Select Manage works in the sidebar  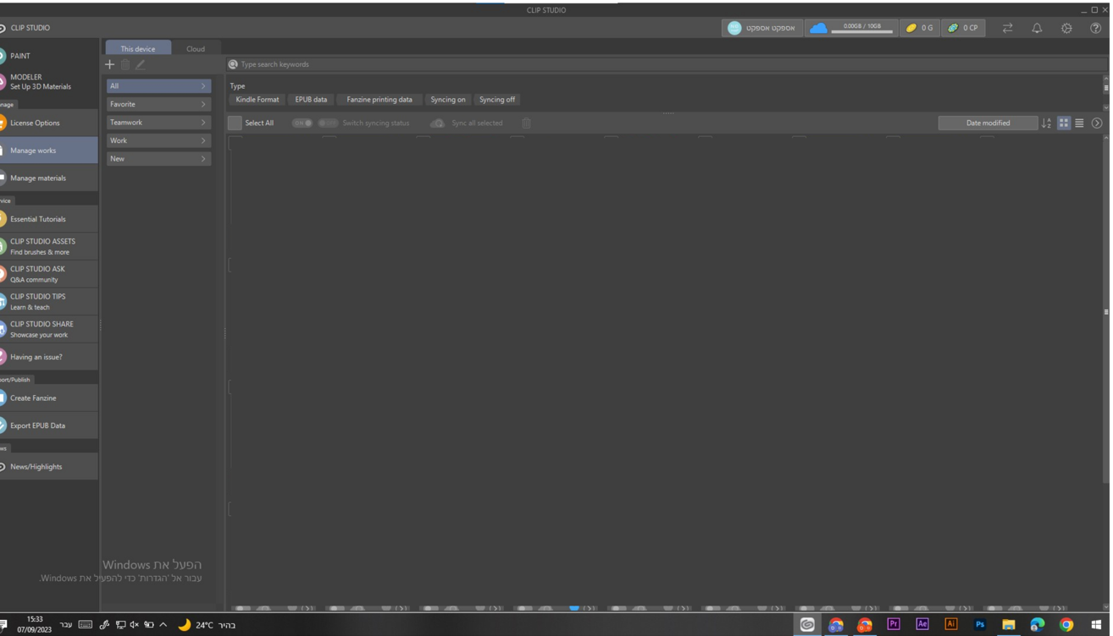click(x=48, y=151)
